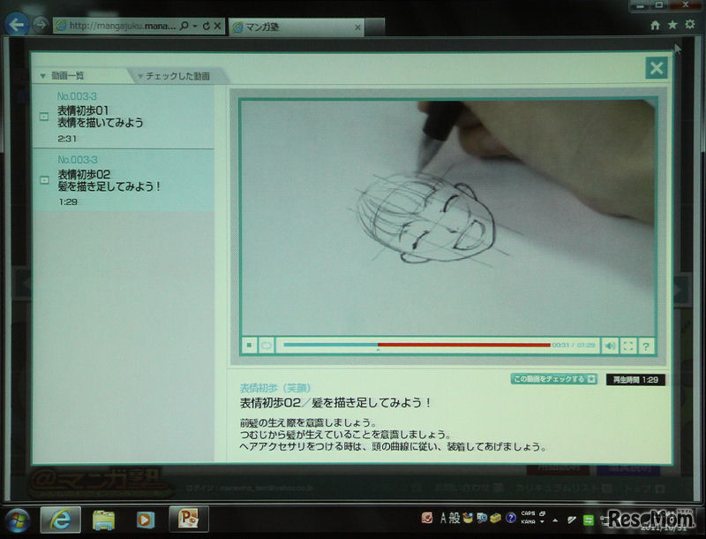The image size is (706, 539).
Task: Click the green tray application icon
Action: click(x=588, y=520)
